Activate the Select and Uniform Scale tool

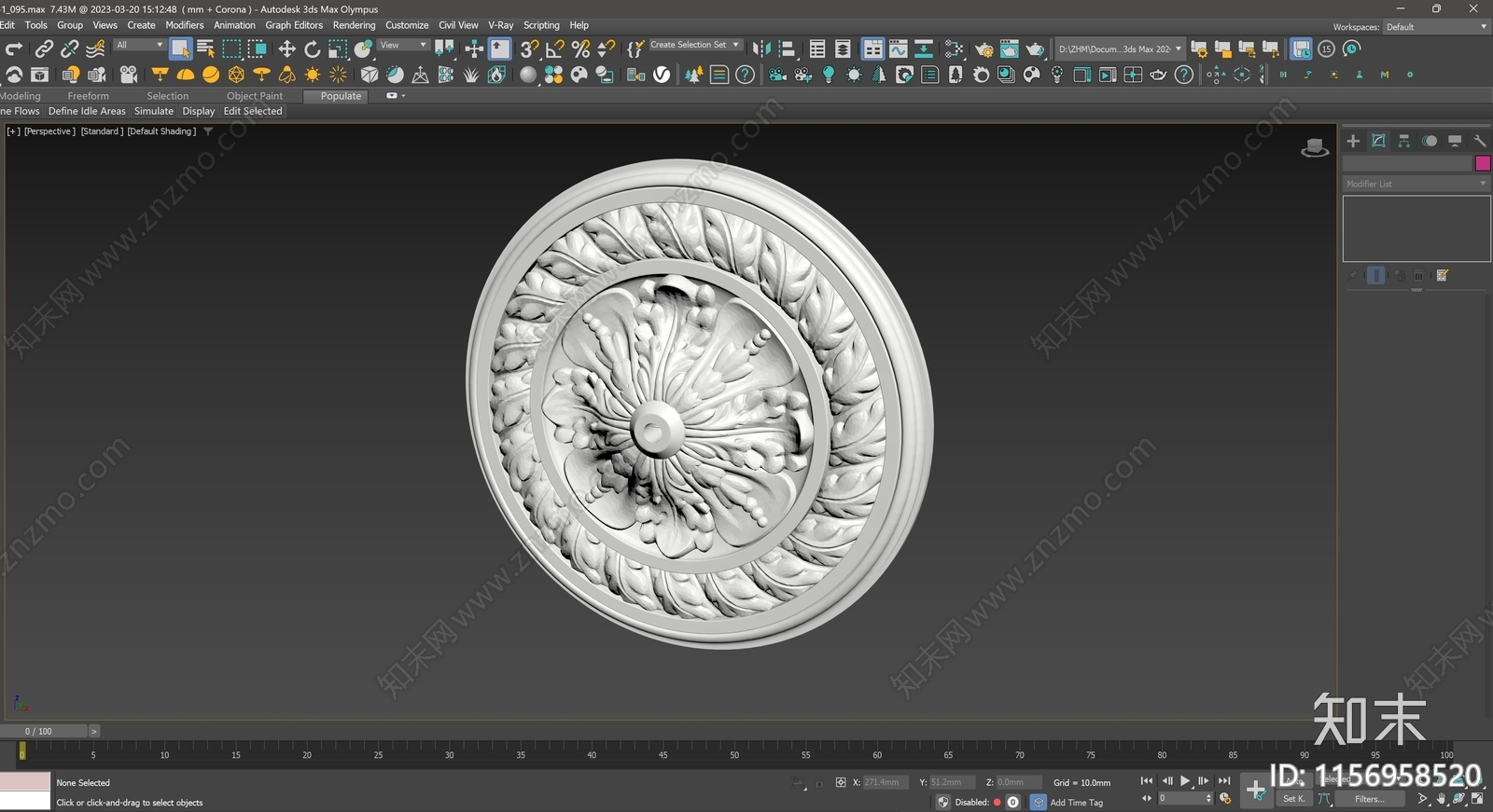pyautogui.click(x=338, y=48)
